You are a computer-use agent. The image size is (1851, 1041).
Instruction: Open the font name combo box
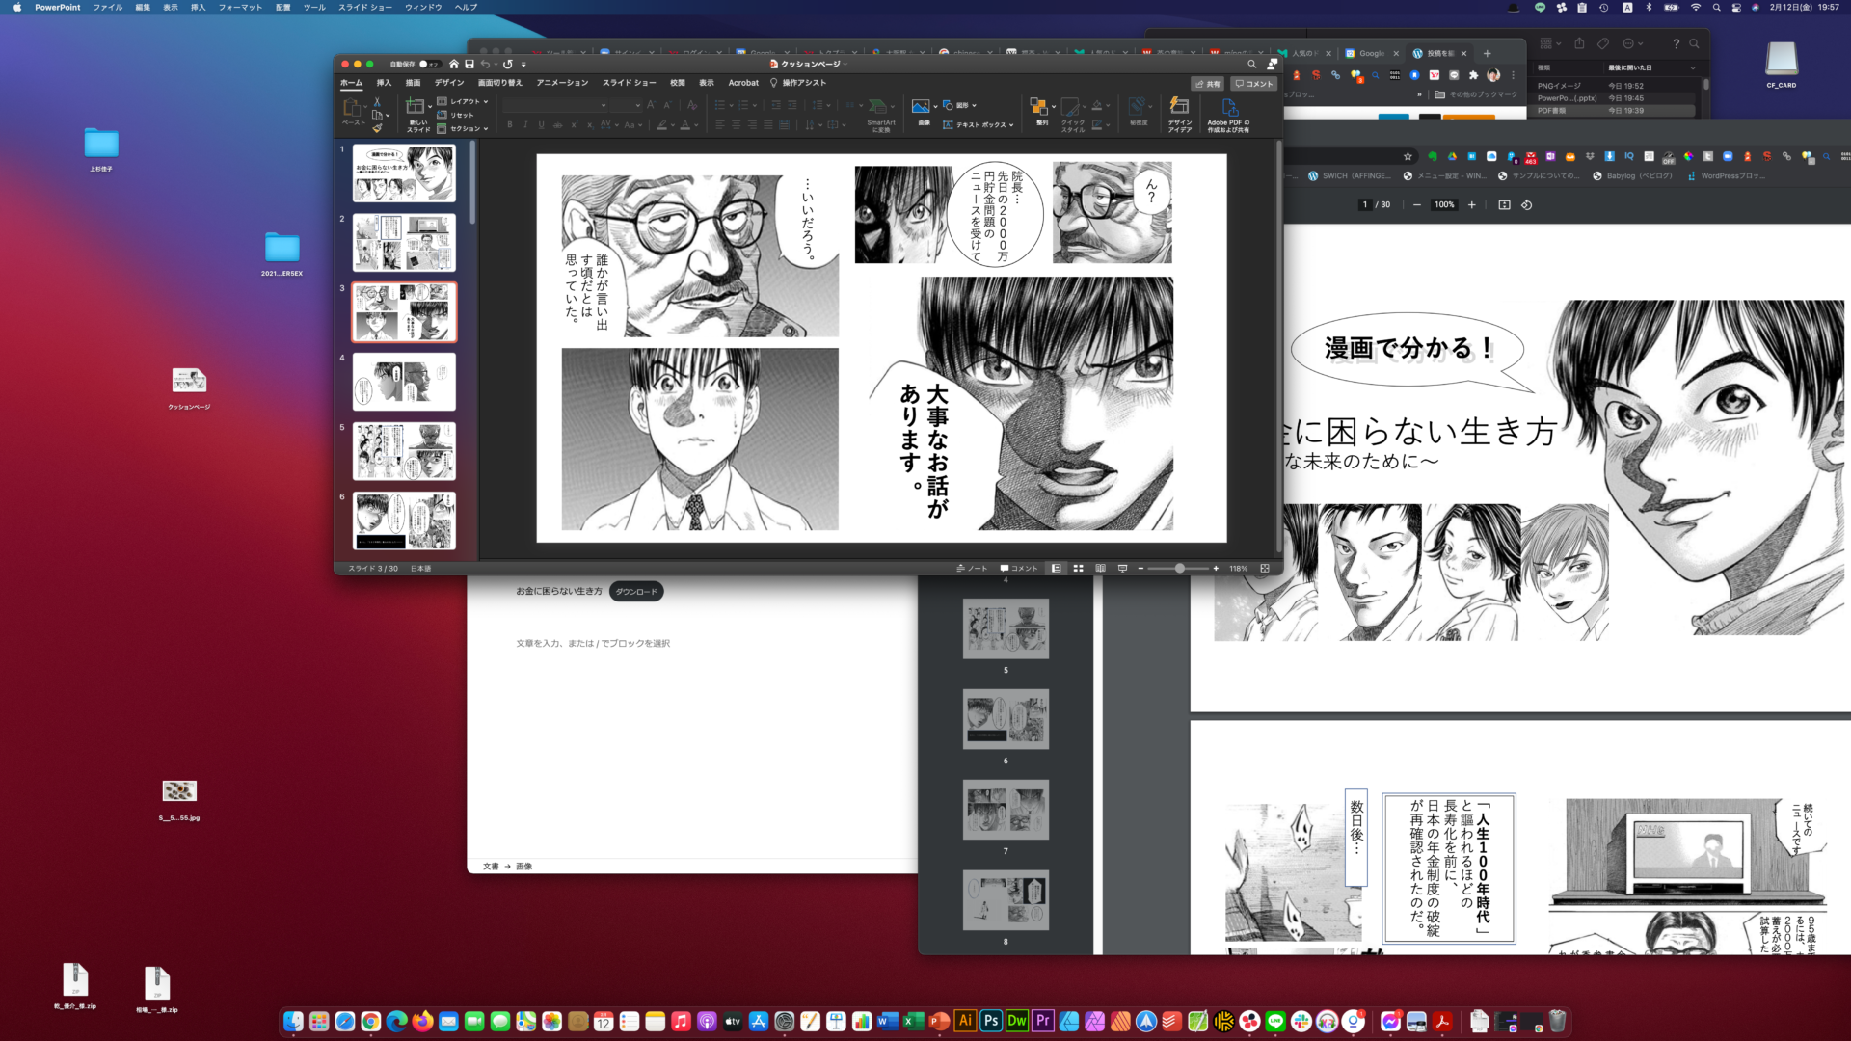[x=555, y=105]
